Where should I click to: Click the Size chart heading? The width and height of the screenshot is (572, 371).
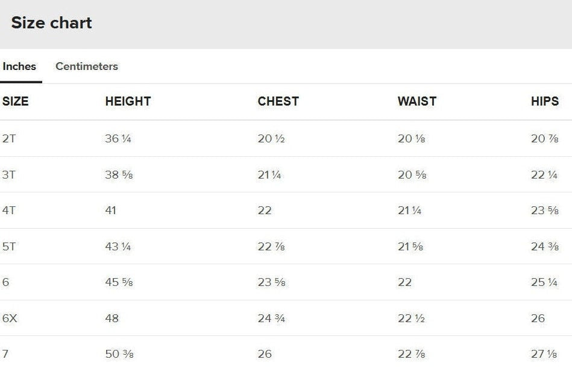(x=52, y=23)
